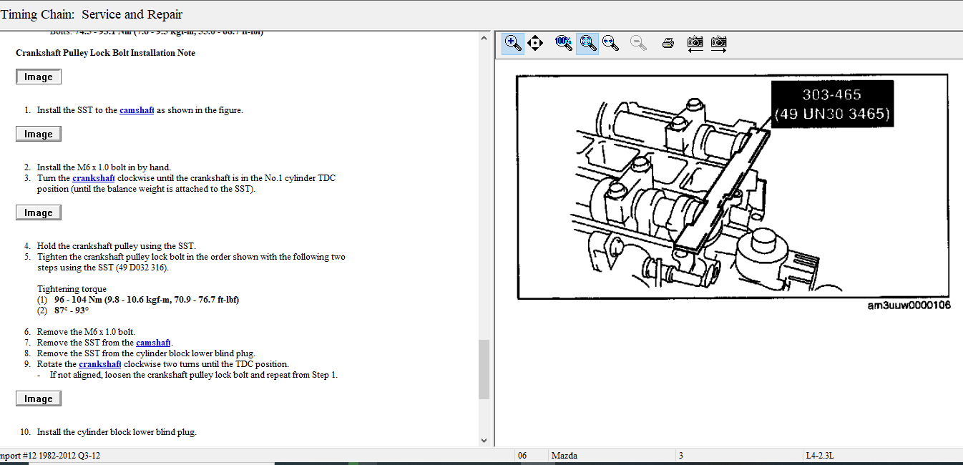
Task: Click the text pane scroll up arrow
Action: coord(484,37)
